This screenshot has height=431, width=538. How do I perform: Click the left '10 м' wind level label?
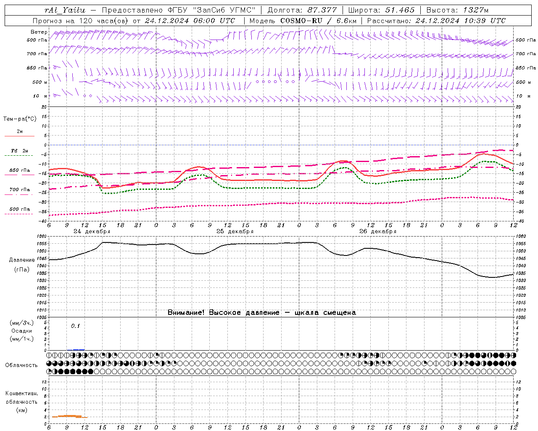[x=40, y=96]
